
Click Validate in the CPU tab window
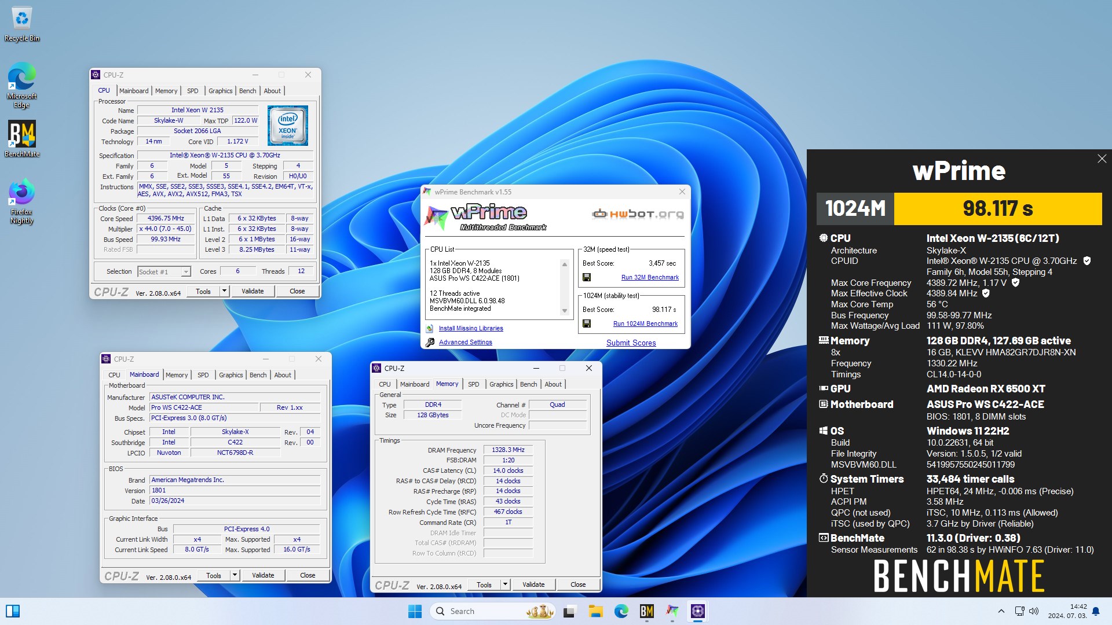pos(253,291)
